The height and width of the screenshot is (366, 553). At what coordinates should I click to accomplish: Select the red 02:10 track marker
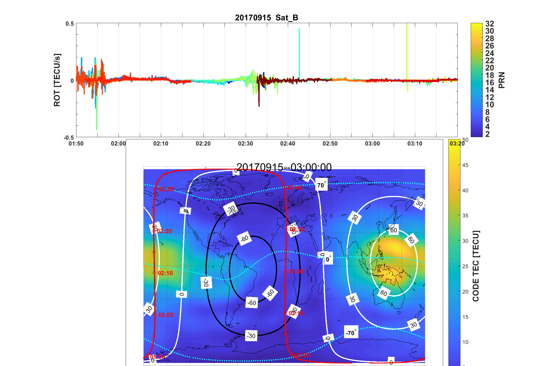click(154, 272)
